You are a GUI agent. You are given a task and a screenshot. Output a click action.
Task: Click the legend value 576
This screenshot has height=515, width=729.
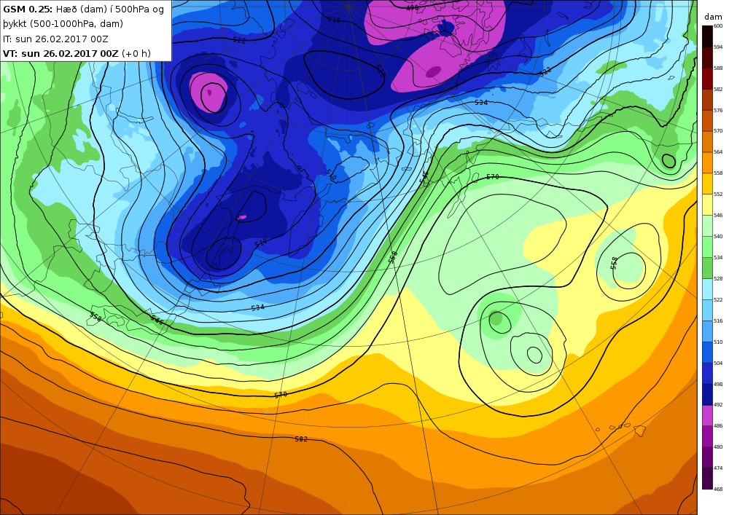point(718,111)
